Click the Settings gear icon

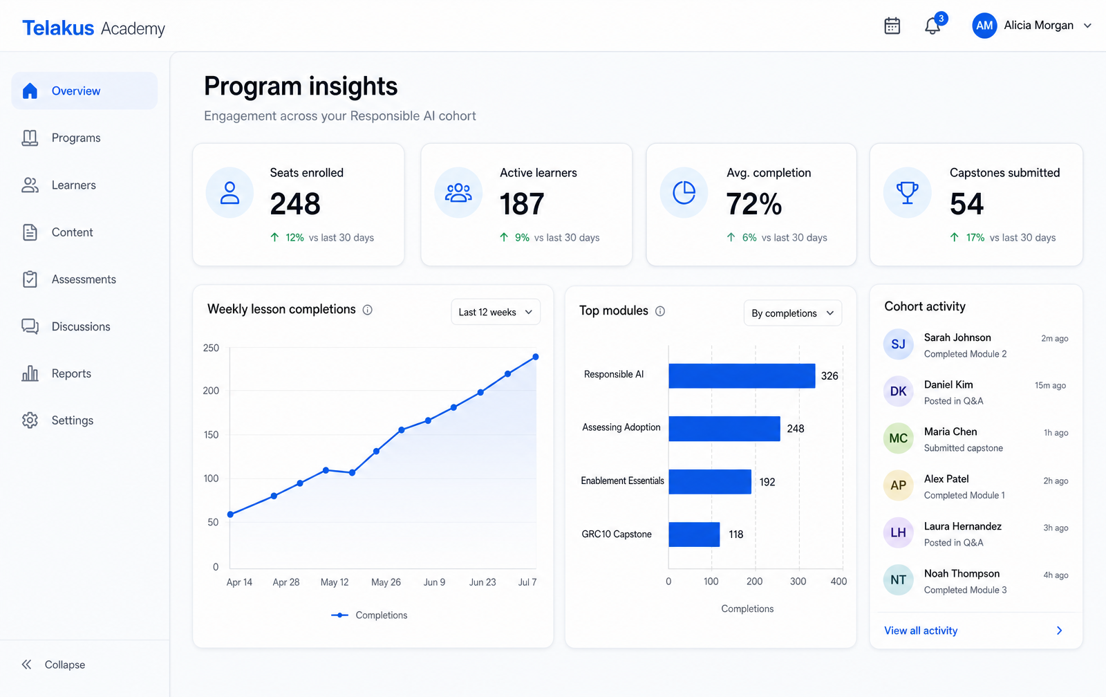(30, 420)
